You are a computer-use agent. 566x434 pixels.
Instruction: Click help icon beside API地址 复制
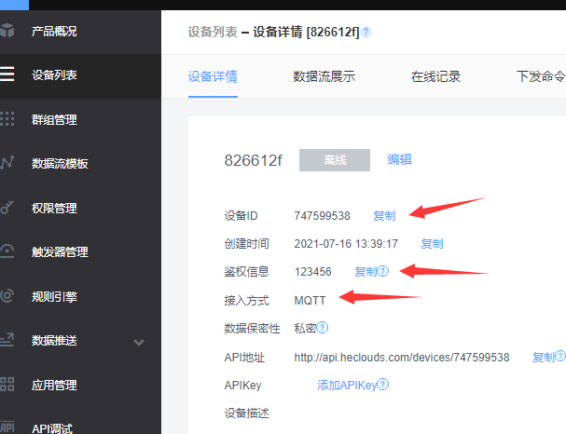560,356
